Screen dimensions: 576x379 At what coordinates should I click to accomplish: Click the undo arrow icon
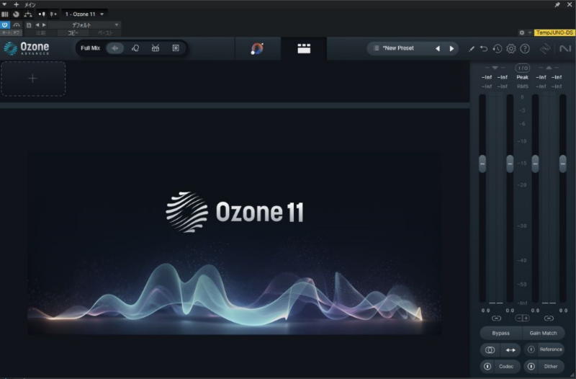point(484,49)
